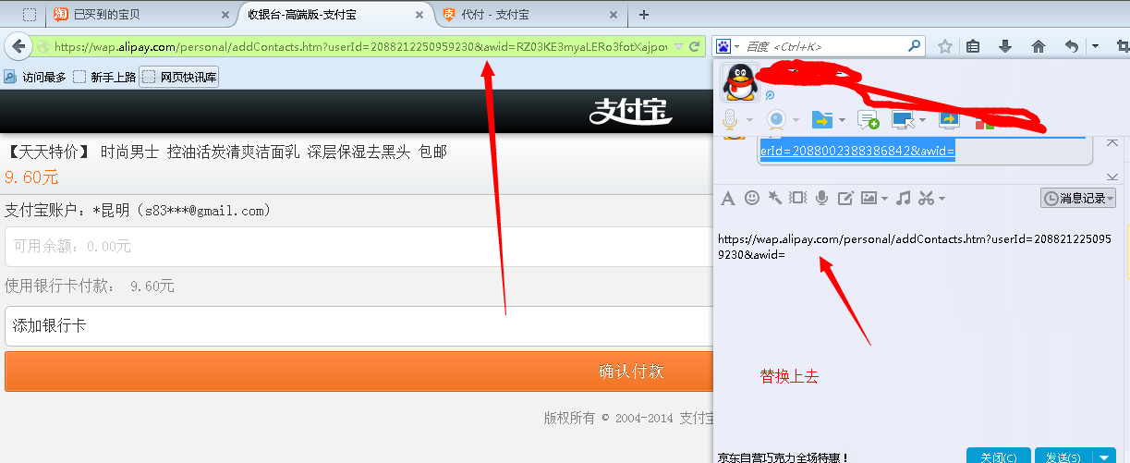
Task: Click the 发送 send button in QQ
Action: [x=1064, y=457]
